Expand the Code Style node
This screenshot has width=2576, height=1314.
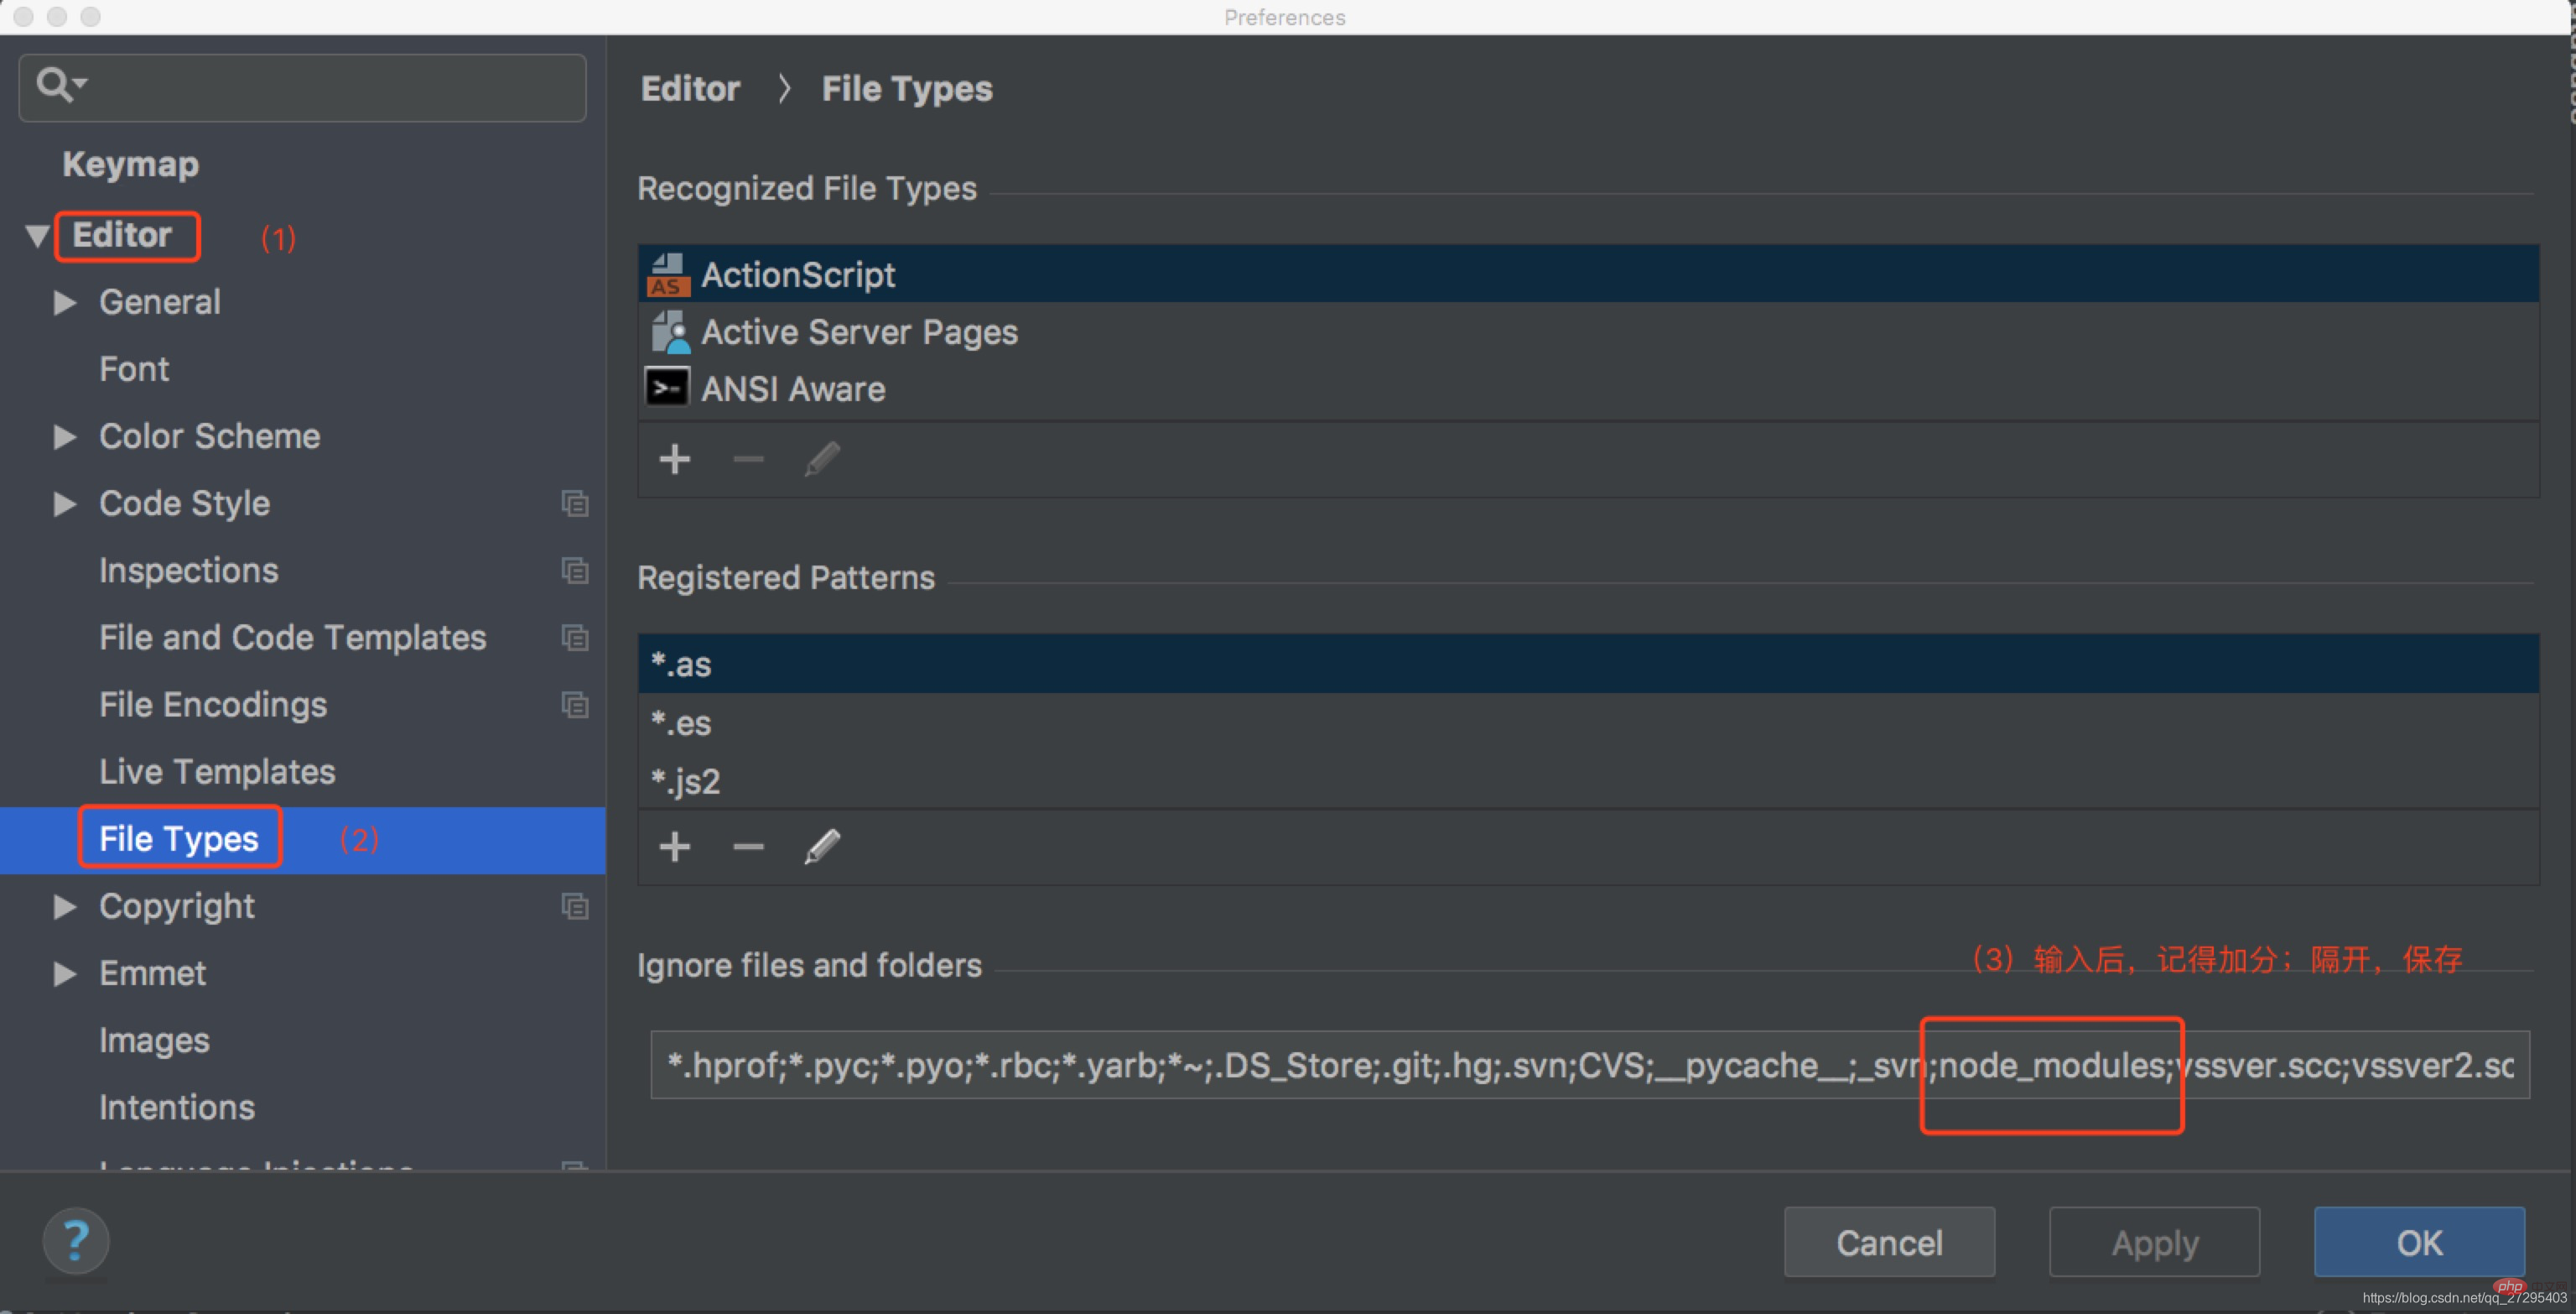click(65, 503)
